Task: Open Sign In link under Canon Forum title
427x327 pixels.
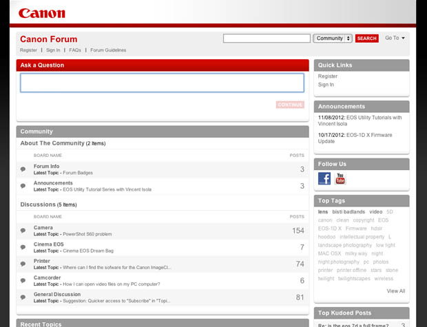Action: tap(53, 50)
